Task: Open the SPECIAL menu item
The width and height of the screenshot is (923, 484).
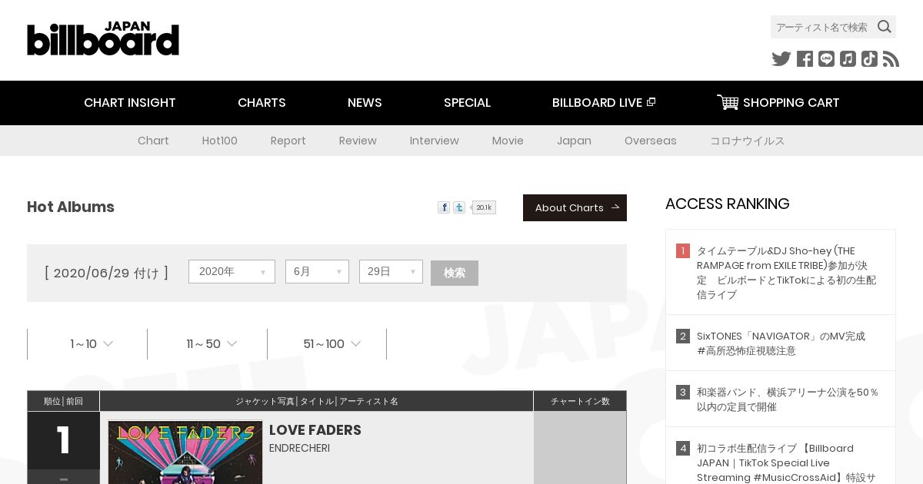Action: tap(467, 102)
